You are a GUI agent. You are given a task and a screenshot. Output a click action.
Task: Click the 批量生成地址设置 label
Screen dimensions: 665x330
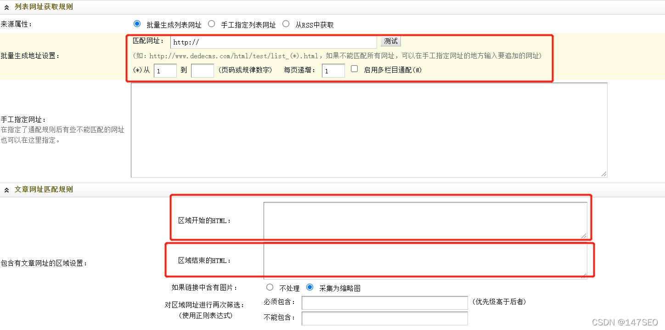pos(31,56)
